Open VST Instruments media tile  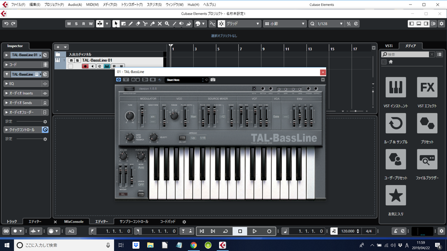(x=396, y=87)
